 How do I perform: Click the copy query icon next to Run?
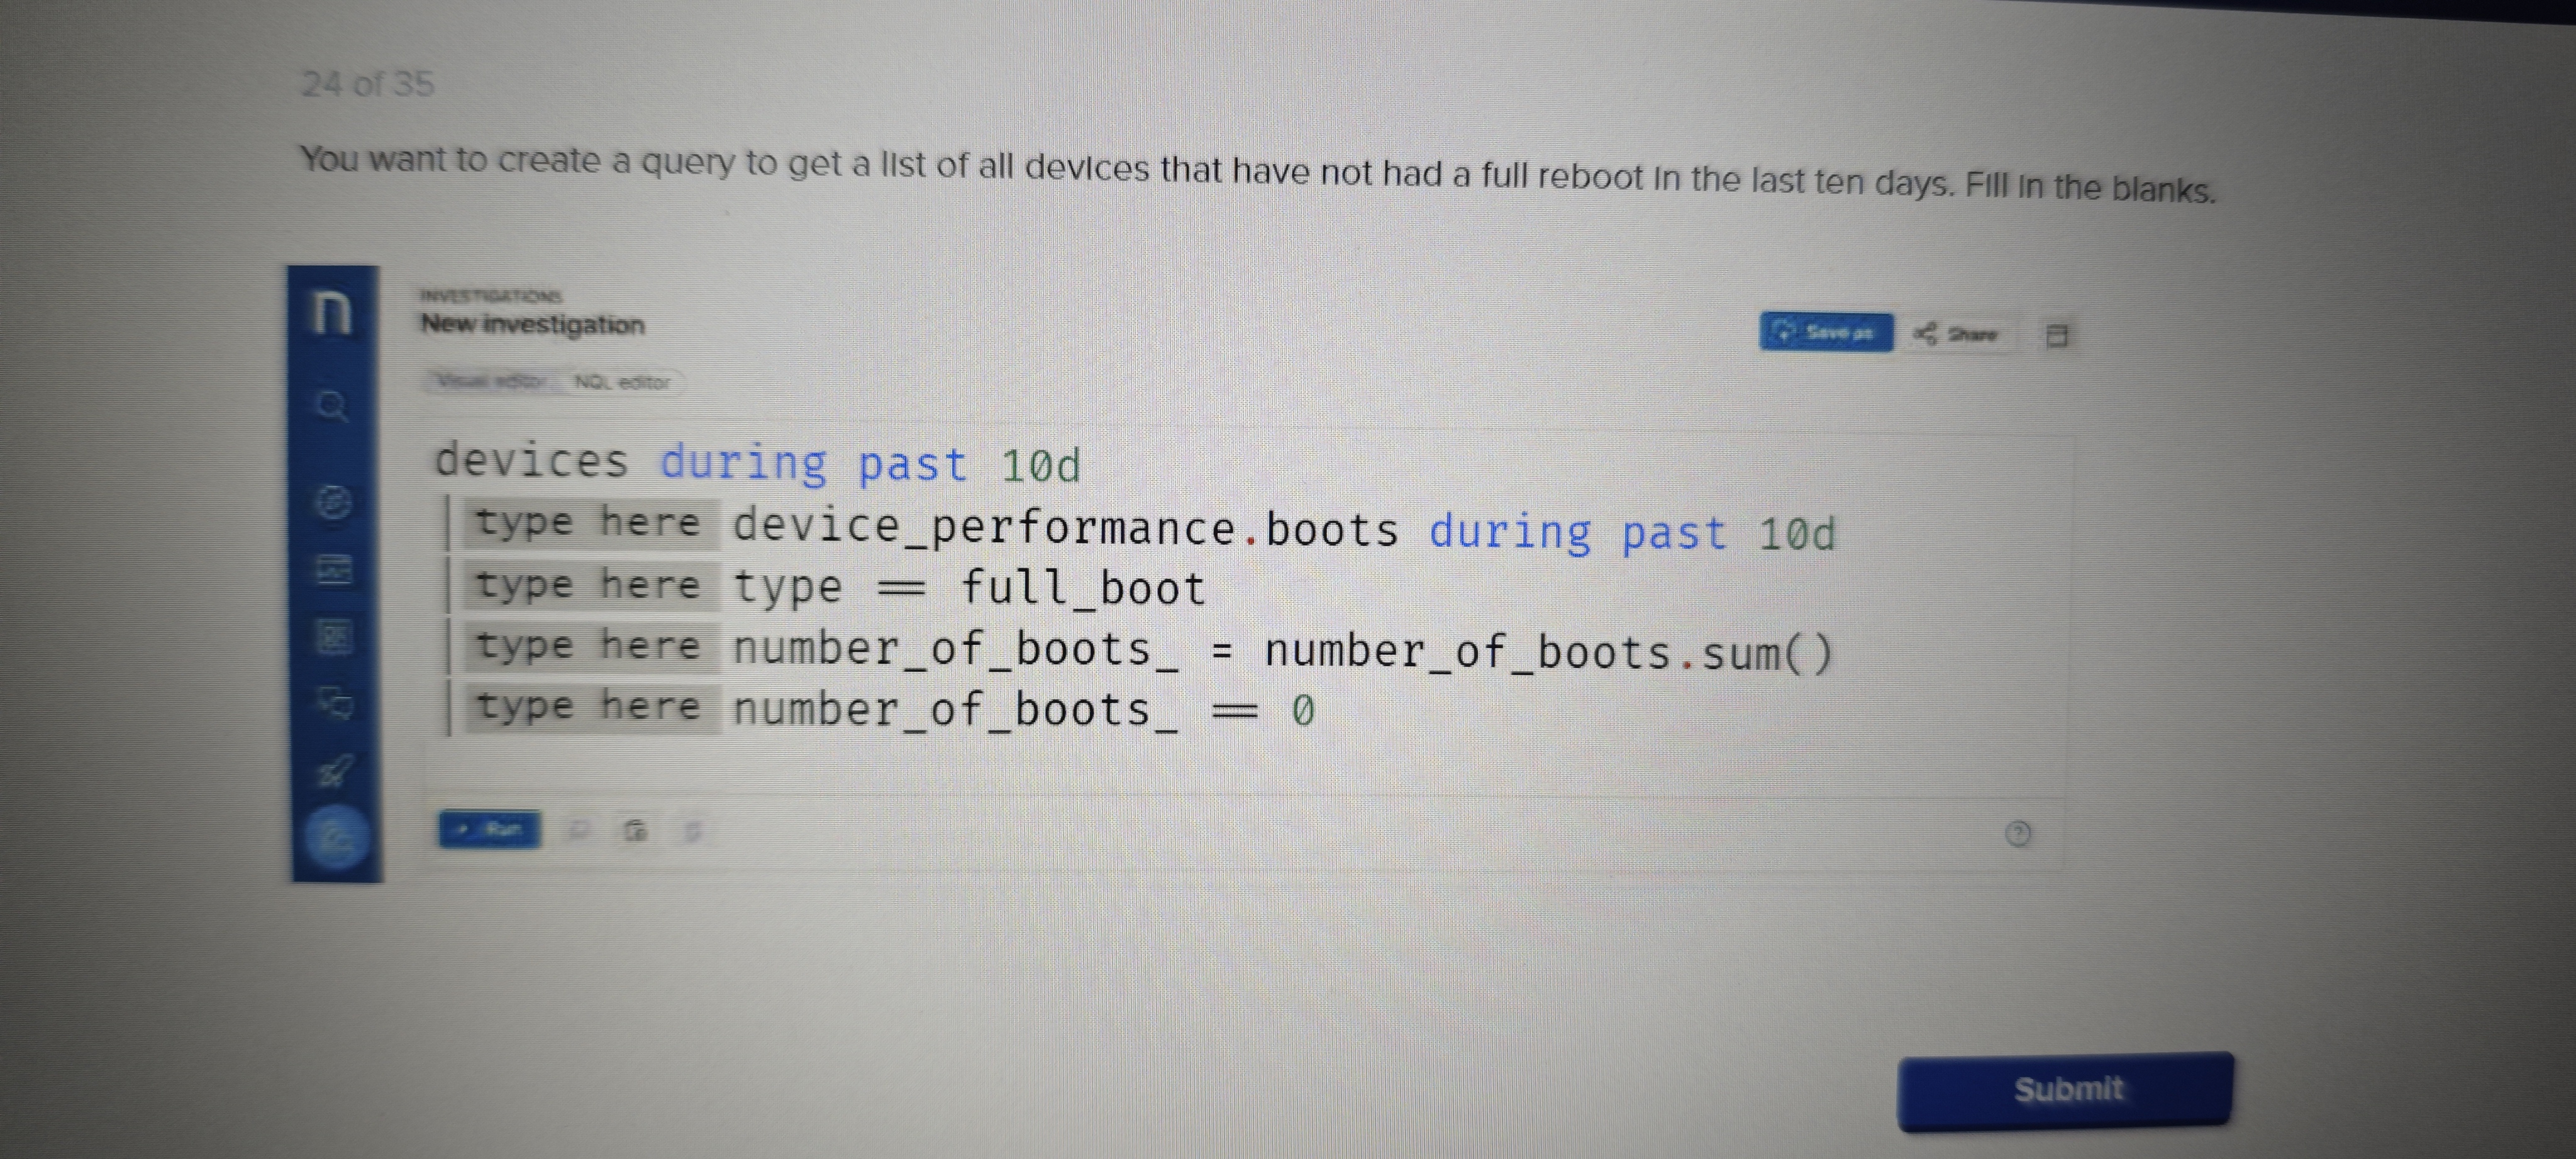[x=635, y=830]
